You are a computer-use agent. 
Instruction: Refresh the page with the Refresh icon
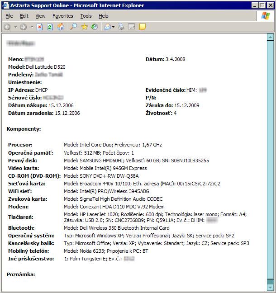click(x=50, y=27)
